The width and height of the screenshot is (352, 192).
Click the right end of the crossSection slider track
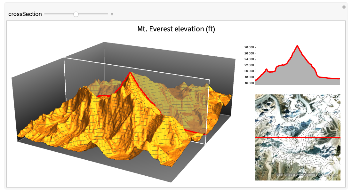108,14
